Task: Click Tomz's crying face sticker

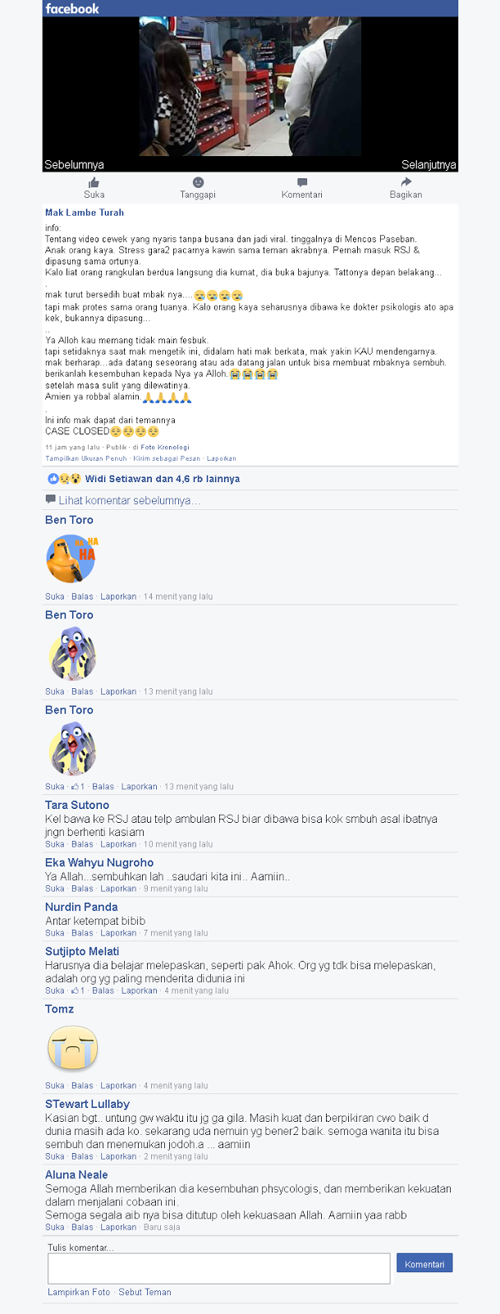Action: [x=72, y=1048]
